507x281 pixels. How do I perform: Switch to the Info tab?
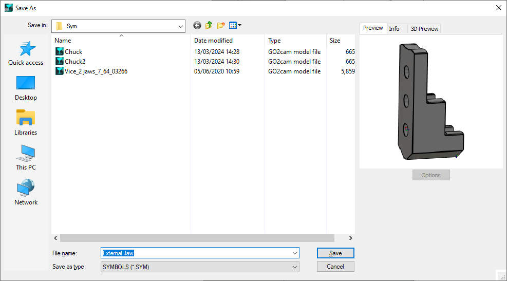coord(394,29)
